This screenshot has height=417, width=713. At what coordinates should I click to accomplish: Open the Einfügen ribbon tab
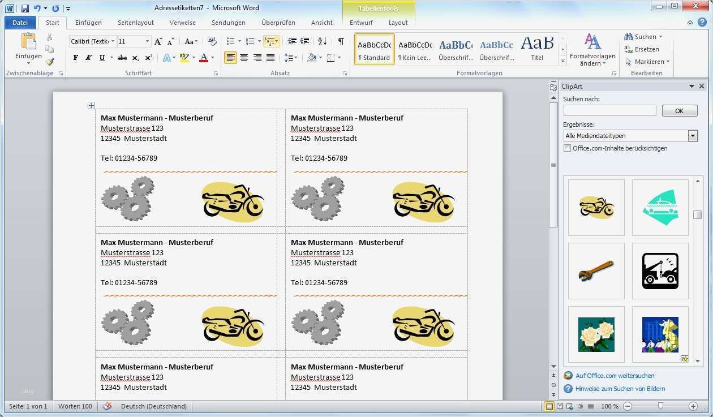pos(88,23)
